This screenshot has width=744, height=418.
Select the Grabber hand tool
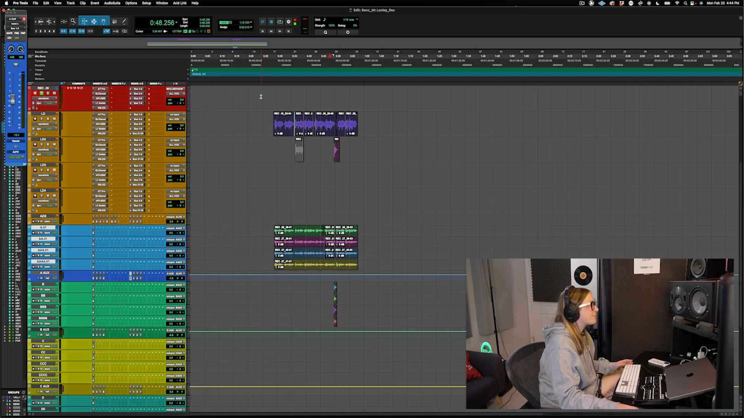coord(104,21)
